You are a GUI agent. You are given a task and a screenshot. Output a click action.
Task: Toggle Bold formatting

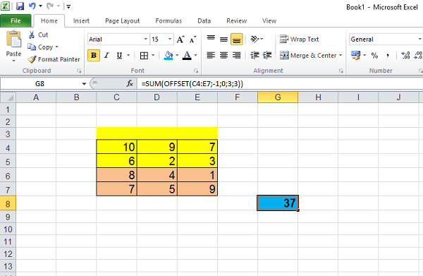(x=94, y=55)
